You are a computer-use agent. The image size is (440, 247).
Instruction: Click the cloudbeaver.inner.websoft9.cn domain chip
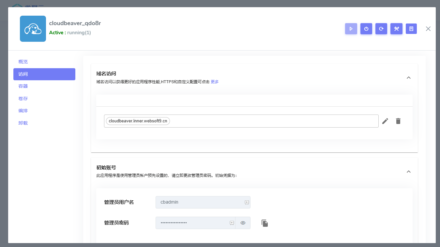point(138,121)
